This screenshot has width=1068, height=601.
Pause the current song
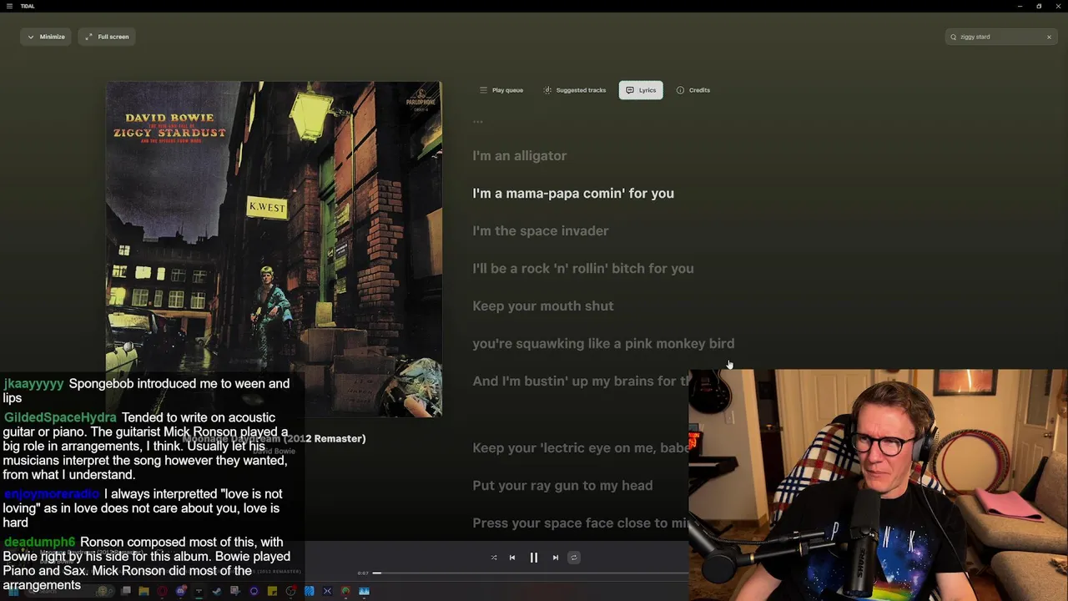tap(534, 558)
